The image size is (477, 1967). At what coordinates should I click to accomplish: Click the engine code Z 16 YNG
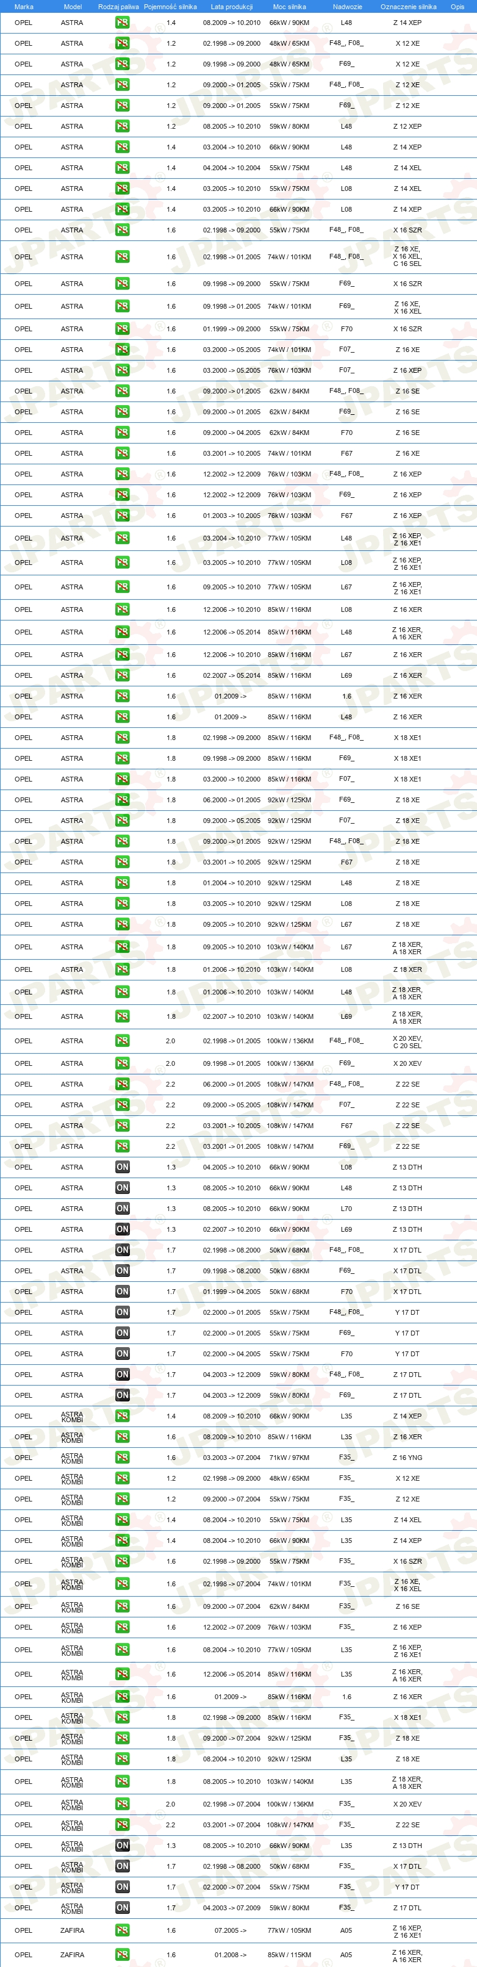[407, 1457]
